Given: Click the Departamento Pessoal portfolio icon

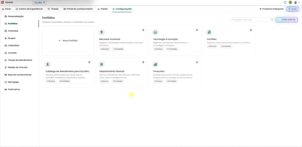Looking at the screenshot, I should pyautogui.click(x=101, y=64).
